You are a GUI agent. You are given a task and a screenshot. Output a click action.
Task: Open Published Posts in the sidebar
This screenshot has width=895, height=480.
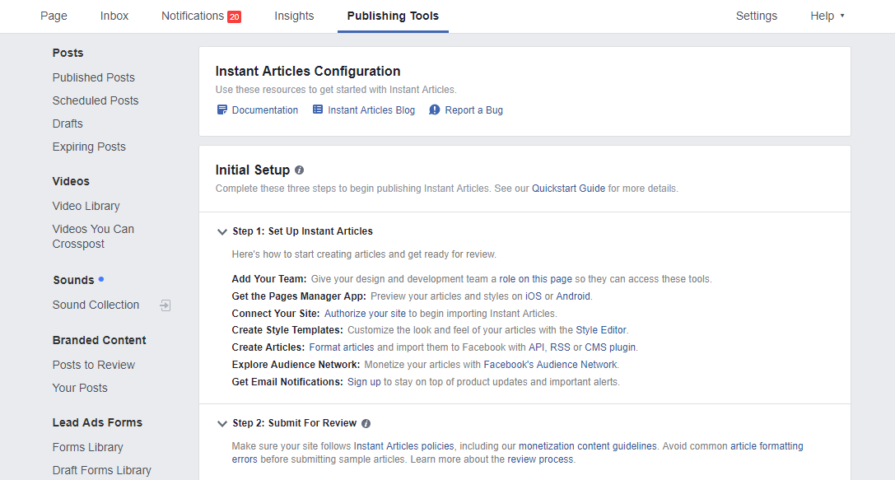(x=94, y=77)
